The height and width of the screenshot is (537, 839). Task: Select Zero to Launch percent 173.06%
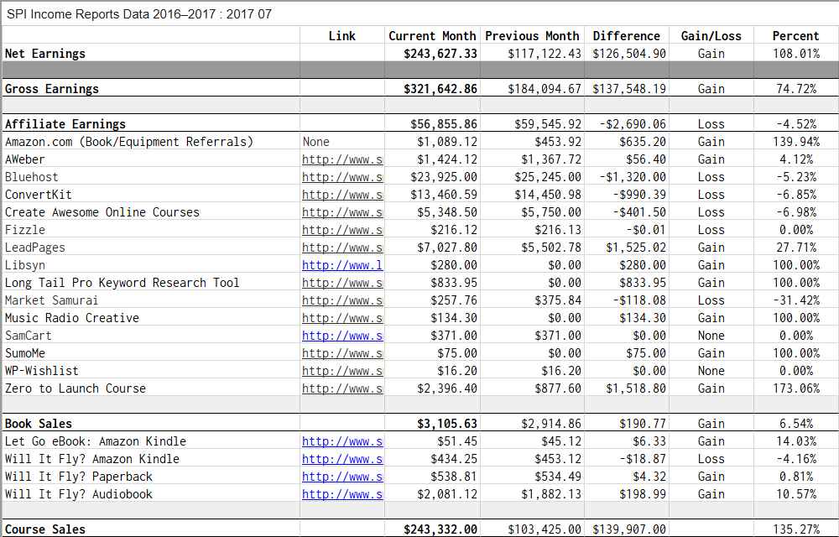796,388
